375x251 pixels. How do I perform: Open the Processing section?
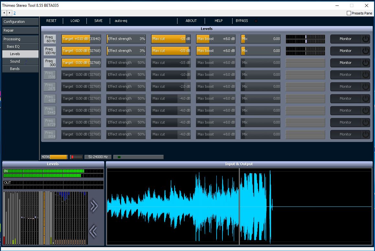(x=20, y=39)
